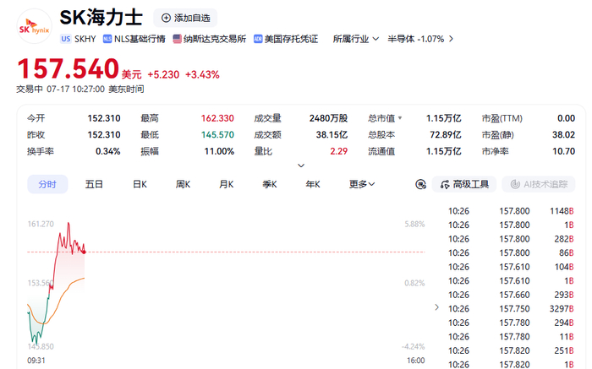Click the SK hynix company logo
This screenshot has height=369, width=592.
[34, 26]
